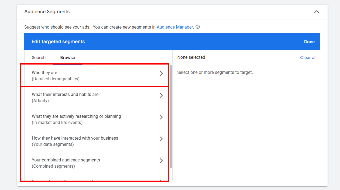
Task: Click the Your data segments chevron
Action: 161,139
